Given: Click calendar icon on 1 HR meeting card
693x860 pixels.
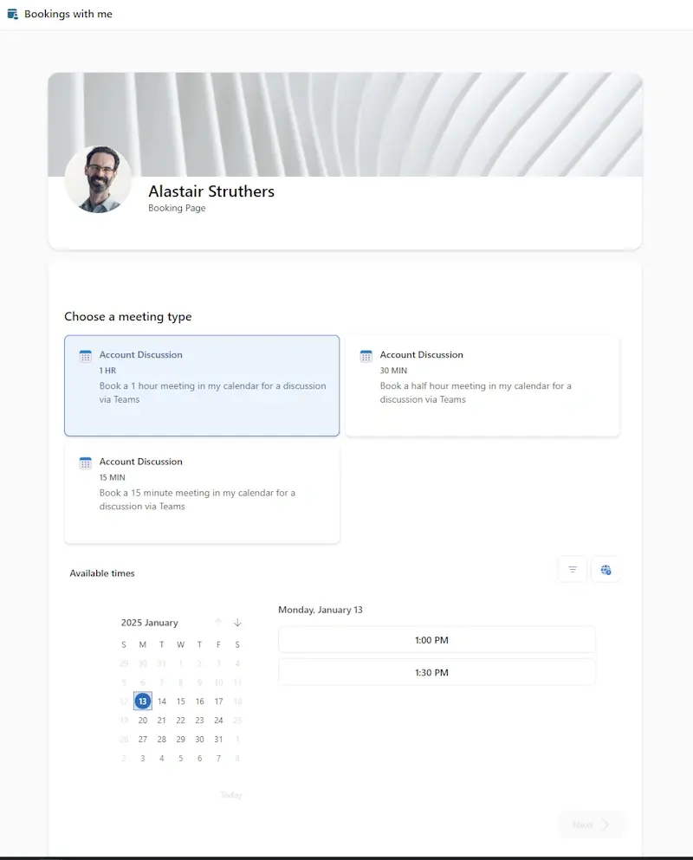Looking at the screenshot, I should 85,356.
